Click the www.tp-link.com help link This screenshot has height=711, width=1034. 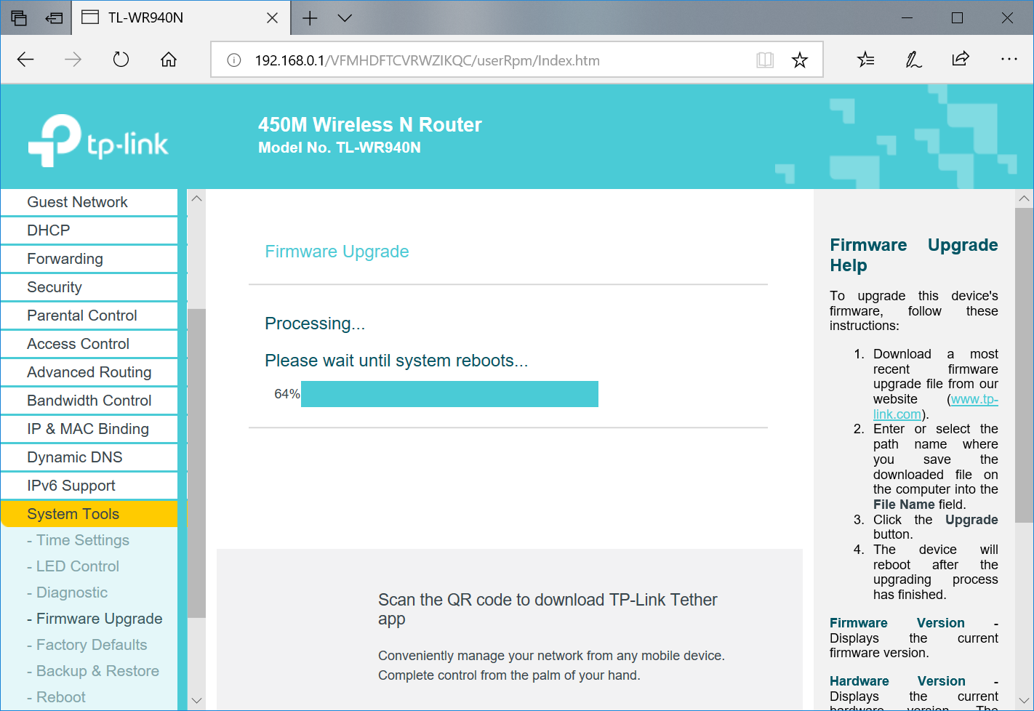pyautogui.click(x=974, y=399)
